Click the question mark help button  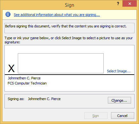point(118,4)
